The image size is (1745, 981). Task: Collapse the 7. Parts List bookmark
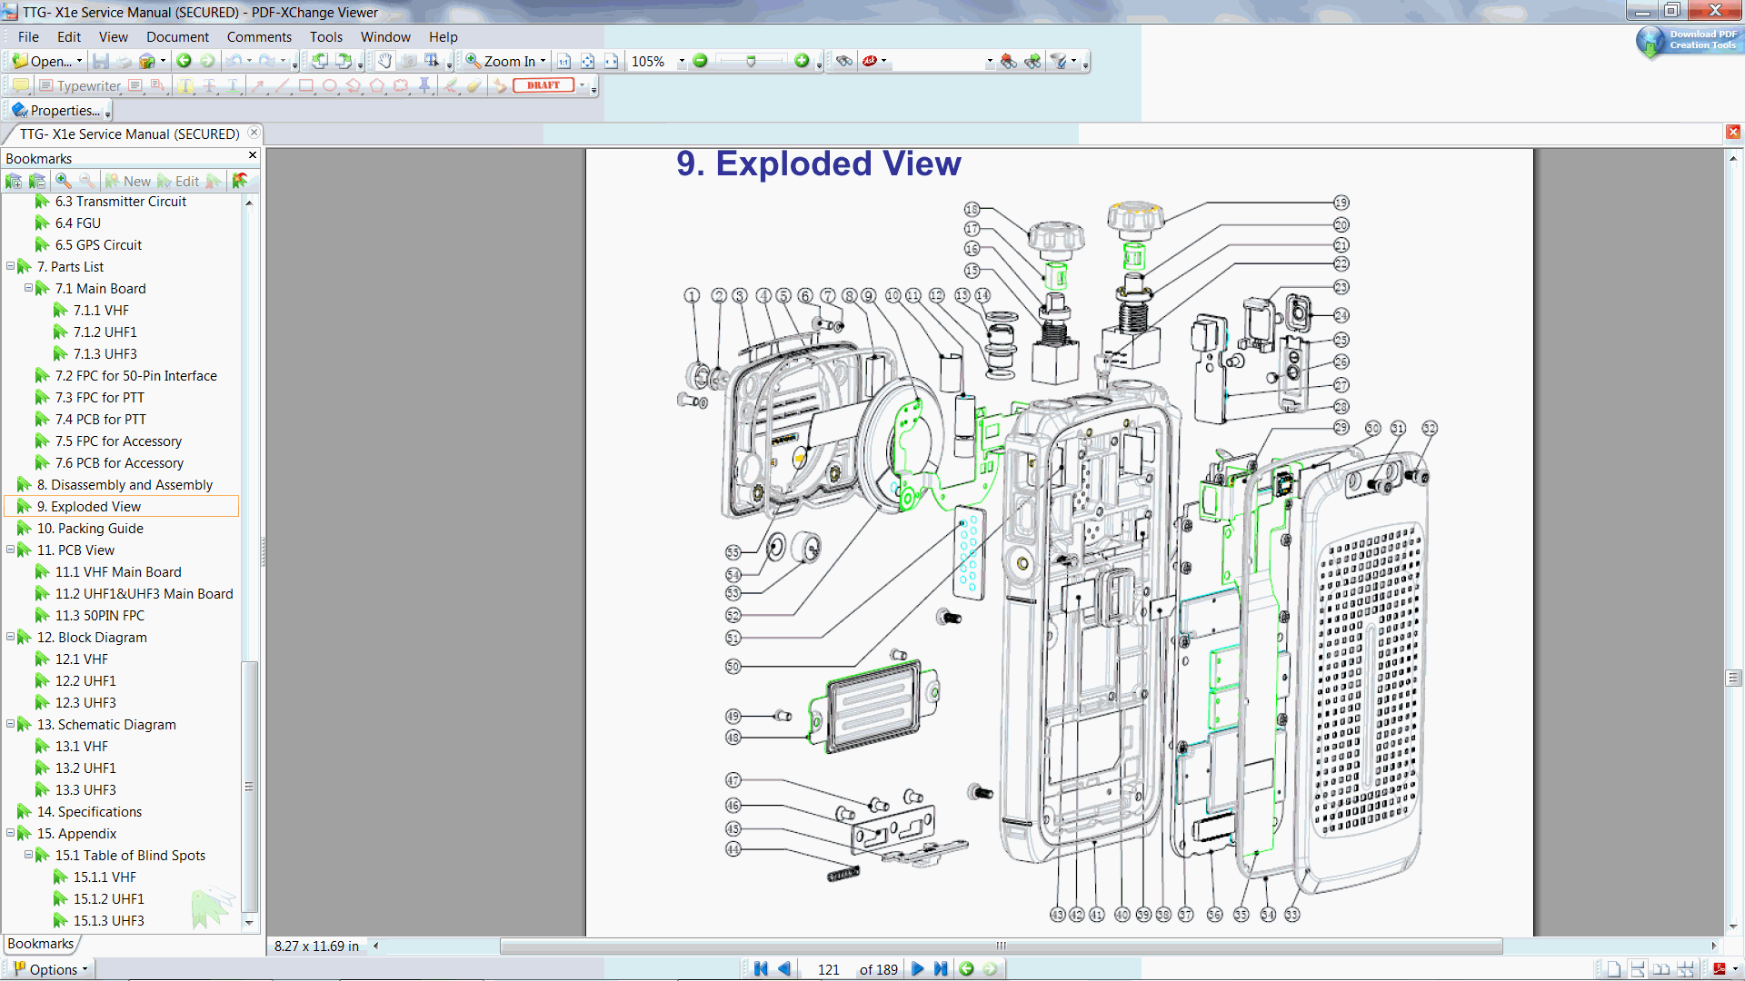point(11,266)
